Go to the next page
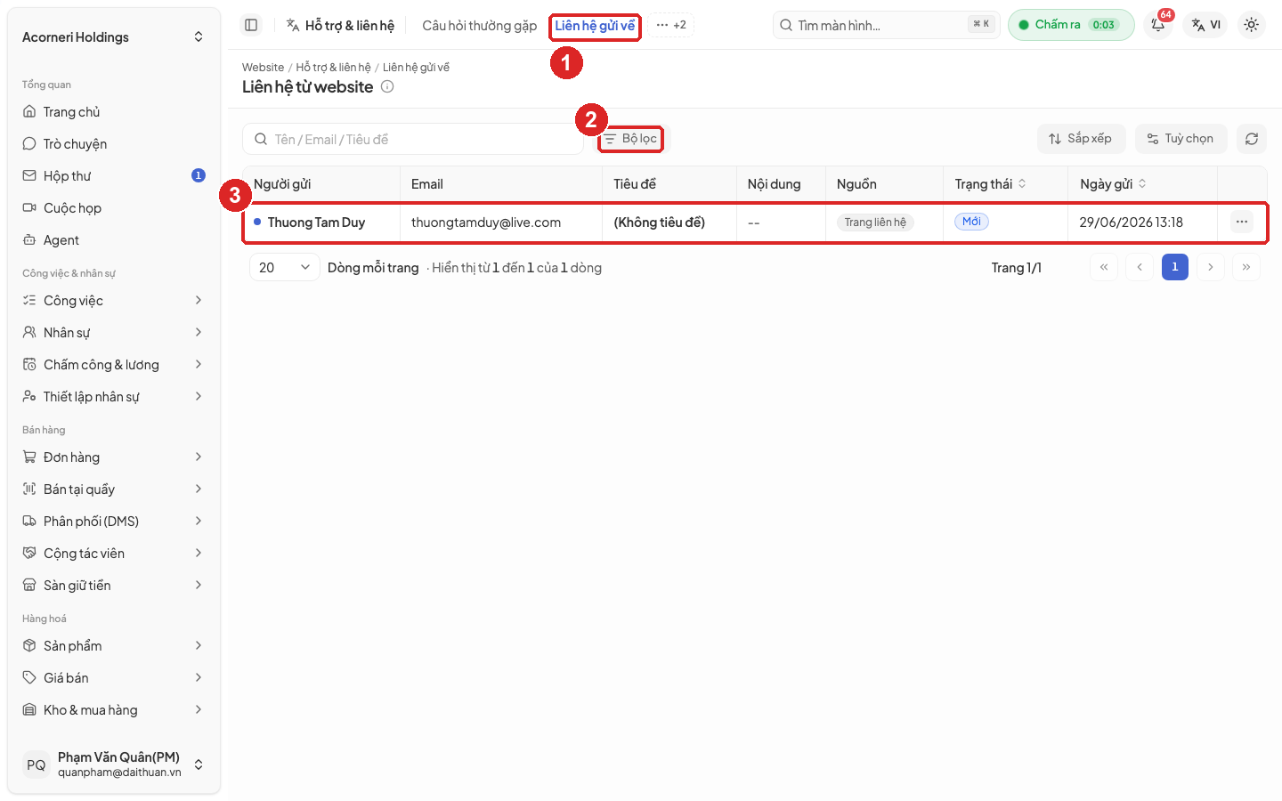1282x801 pixels. pyautogui.click(x=1210, y=267)
